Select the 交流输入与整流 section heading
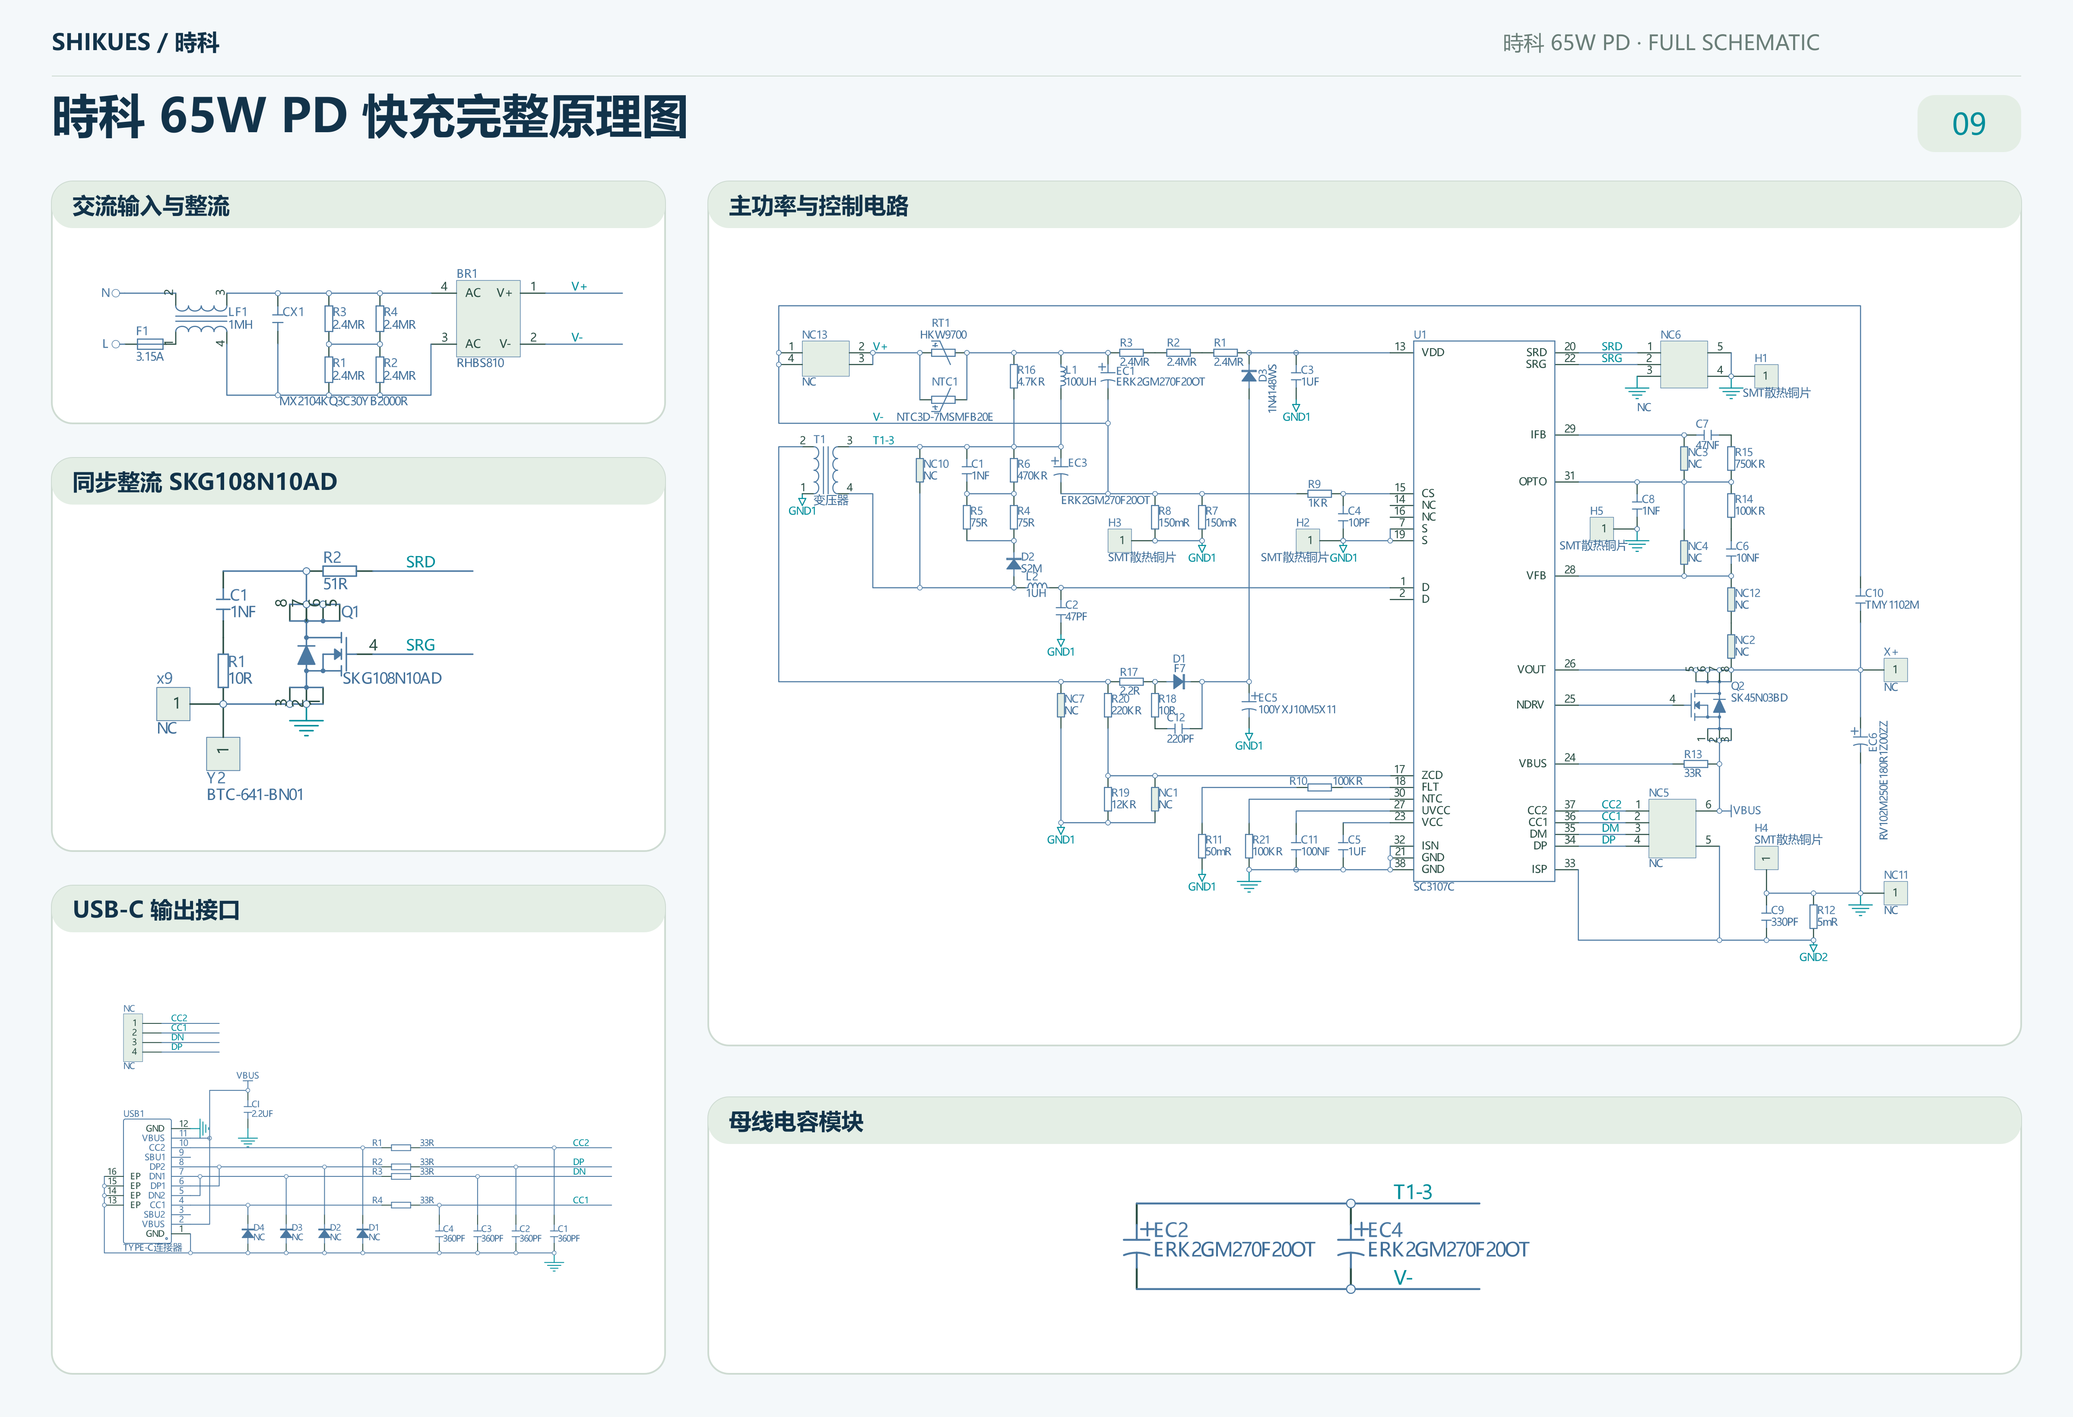The width and height of the screenshot is (2073, 1417). pos(151,206)
